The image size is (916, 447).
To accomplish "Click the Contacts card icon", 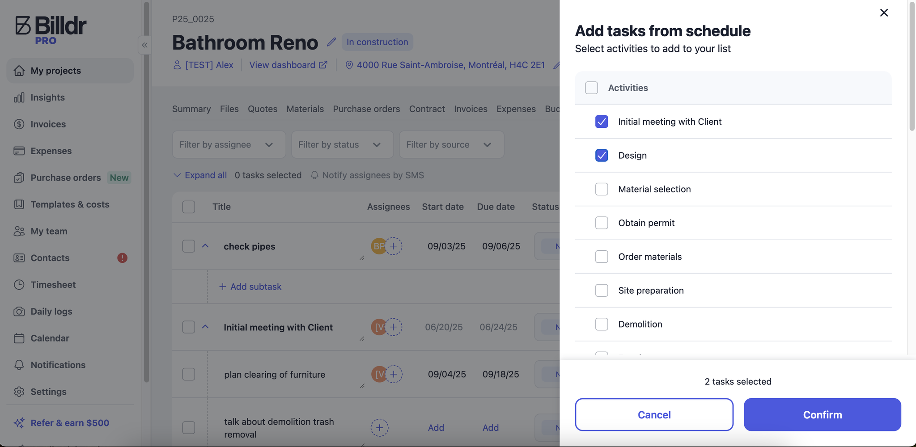I will pyautogui.click(x=19, y=258).
